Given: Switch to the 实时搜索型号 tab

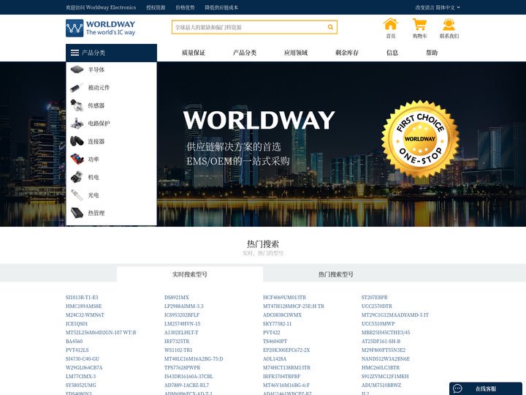Looking at the screenshot, I should click(x=190, y=274).
